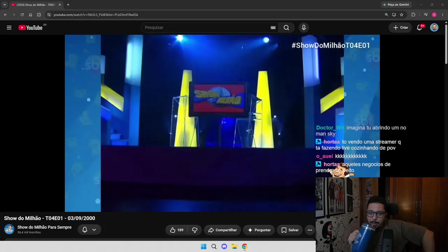Screen dimensions: 448x252
Task: Click the Perguntar button
Action: [259, 230]
